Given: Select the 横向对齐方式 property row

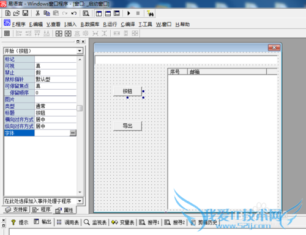Looking at the screenshot, I should coord(40,120).
